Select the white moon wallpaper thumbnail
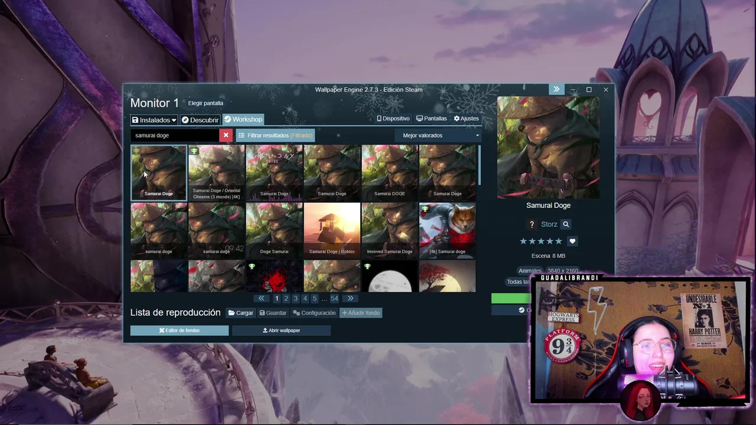756x425 pixels. click(x=390, y=276)
